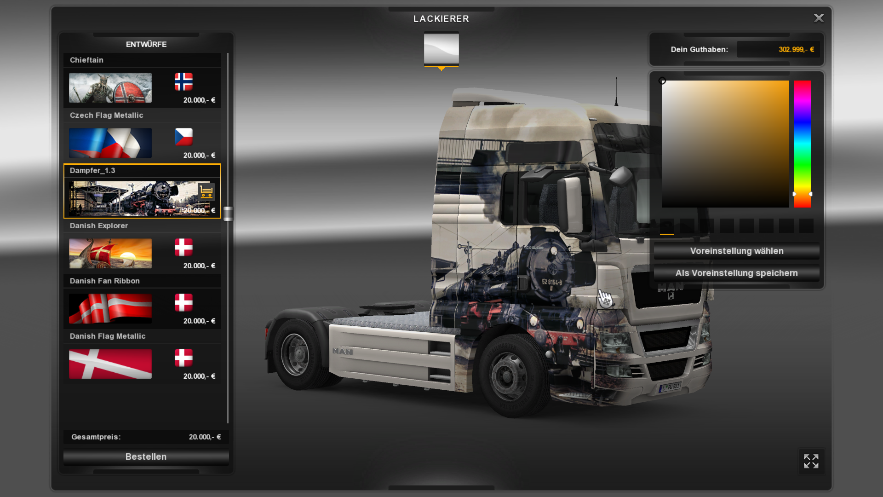Click the ENTWÜRFE panel heading
Viewport: 883px width, 497px height.
tap(146, 44)
